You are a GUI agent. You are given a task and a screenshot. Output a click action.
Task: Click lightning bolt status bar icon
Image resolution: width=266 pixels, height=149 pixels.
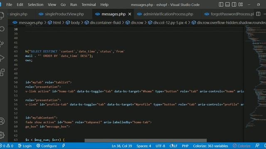point(64,146)
